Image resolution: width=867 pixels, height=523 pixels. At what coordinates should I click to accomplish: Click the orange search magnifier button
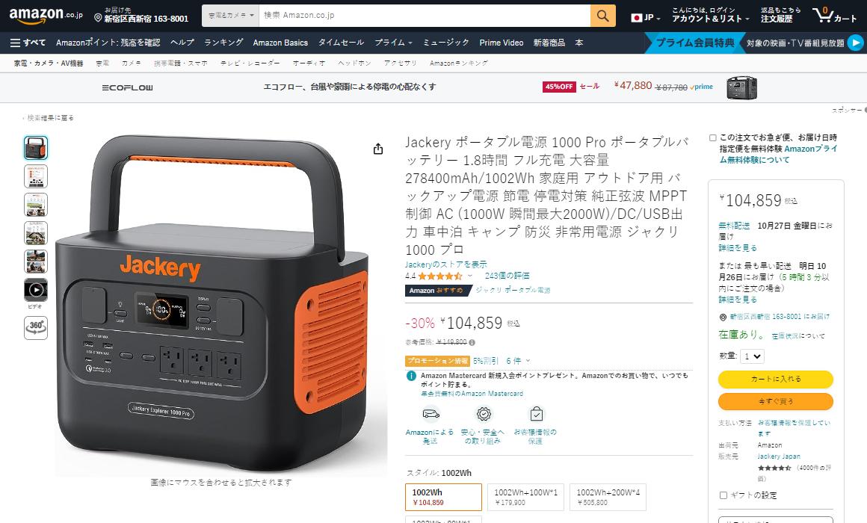coord(602,16)
